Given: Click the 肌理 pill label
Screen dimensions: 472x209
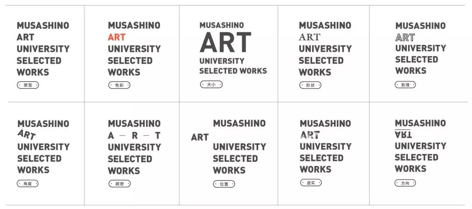Looking at the screenshot, I should tap(405, 85).
